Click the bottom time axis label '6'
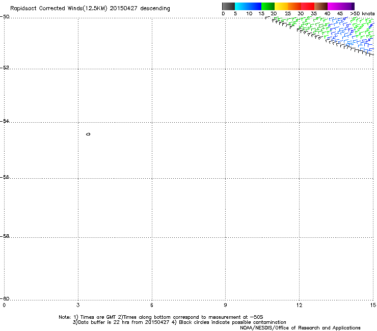 152,305
